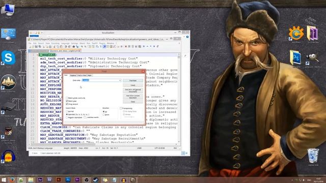Click the Close button in Find dialog
Screen dimensions: 326x183
[133, 102]
